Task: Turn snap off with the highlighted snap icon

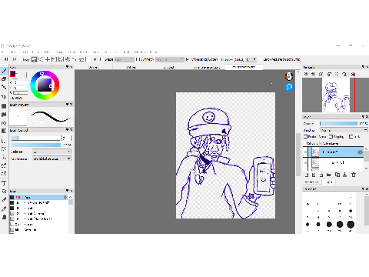Action: pos(34,59)
